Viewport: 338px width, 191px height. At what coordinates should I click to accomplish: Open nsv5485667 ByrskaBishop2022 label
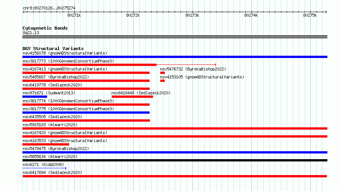tap(56, 77)
